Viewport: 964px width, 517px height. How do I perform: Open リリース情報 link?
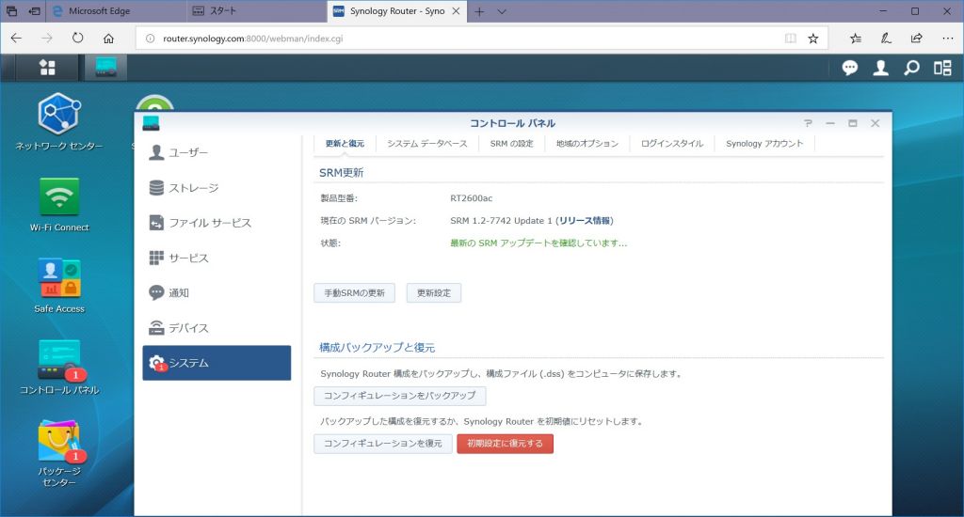585,221
